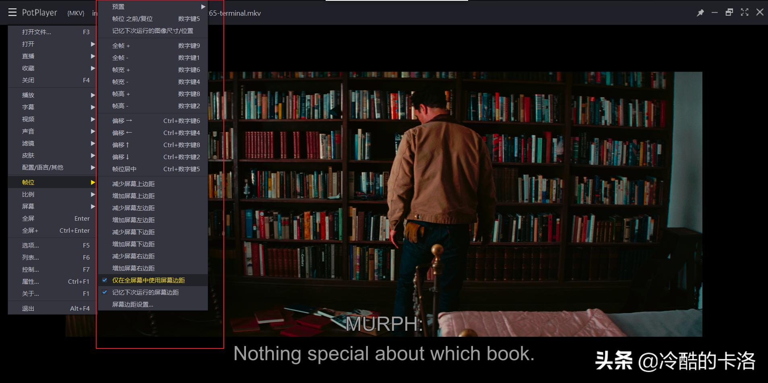
Task: Select 偏移 ↑ shift up item
Action: pos(153,145)
